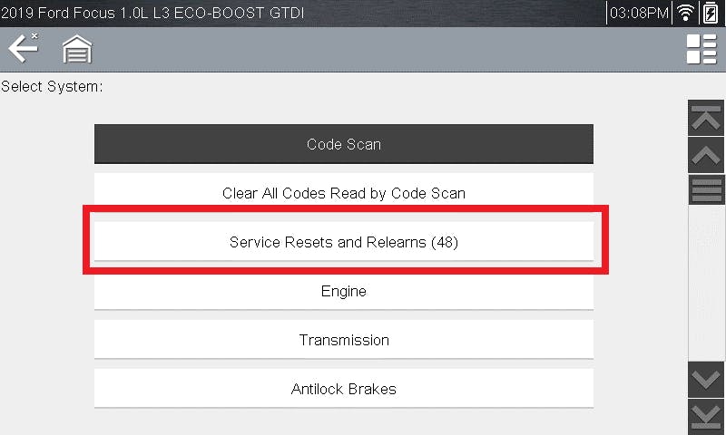Screen dimensions: 726x435
Task: Click the 03:08PM clock display
Action: (x=639, y=14)
